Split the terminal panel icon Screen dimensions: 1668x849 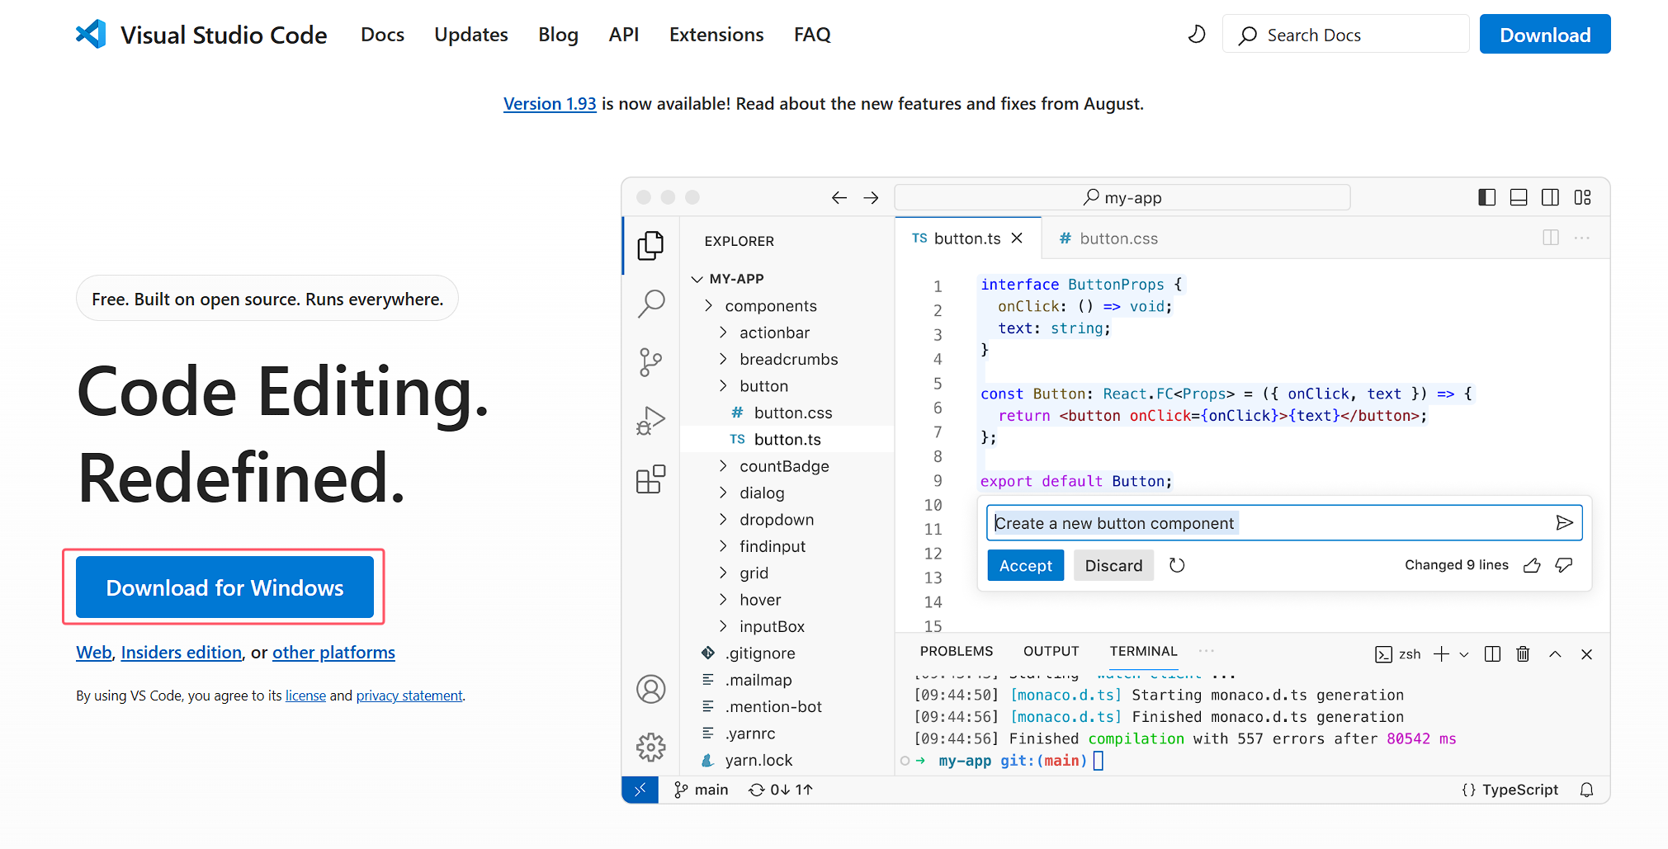pyautogui.click(x=1492, y=654)
